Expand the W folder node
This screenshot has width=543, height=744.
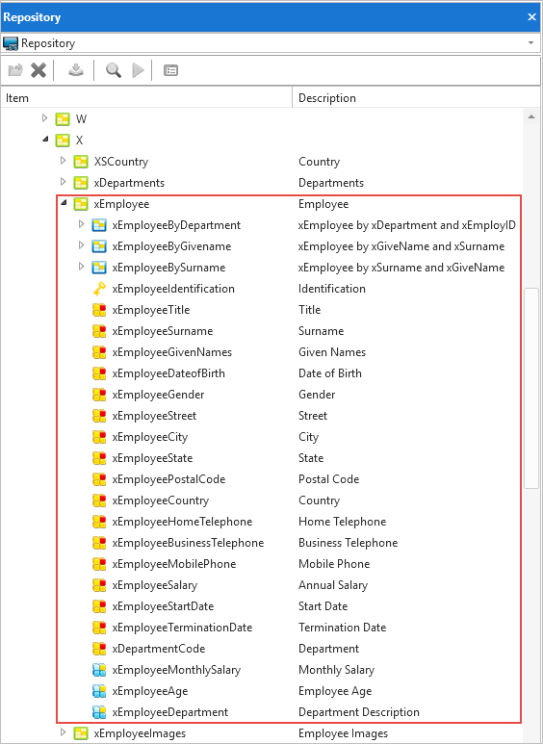click(x=45, y=118)
